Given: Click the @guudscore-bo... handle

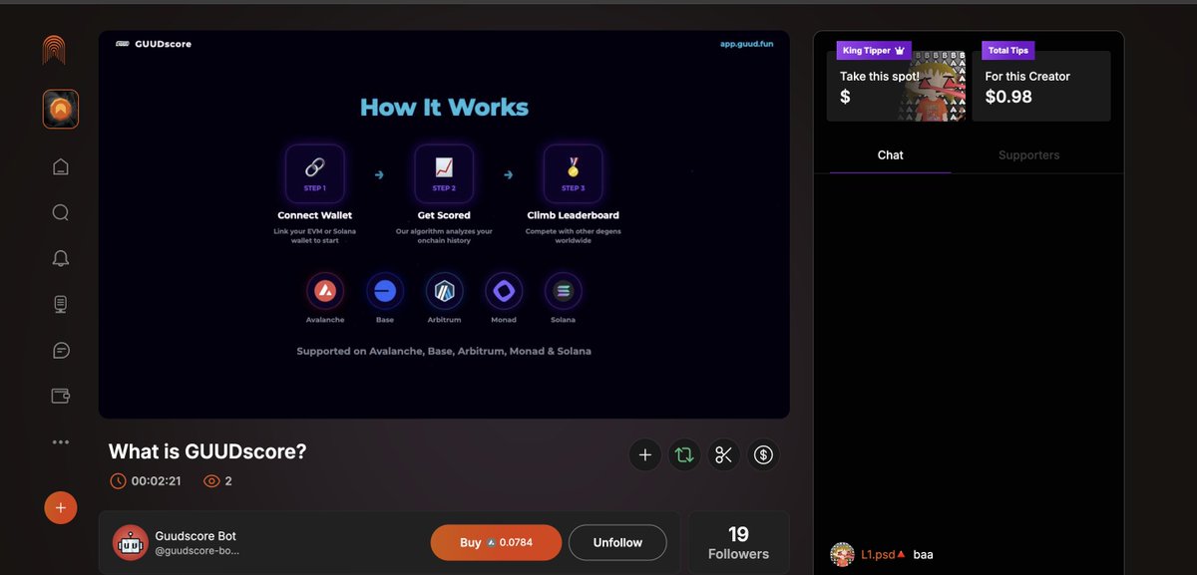Looking at the screenshot, I should pyautogui.click(x=198, y=551).
